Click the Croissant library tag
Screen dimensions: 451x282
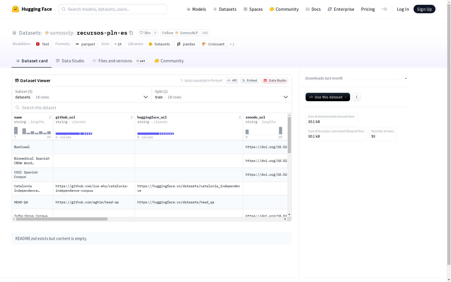pos(213,44)
